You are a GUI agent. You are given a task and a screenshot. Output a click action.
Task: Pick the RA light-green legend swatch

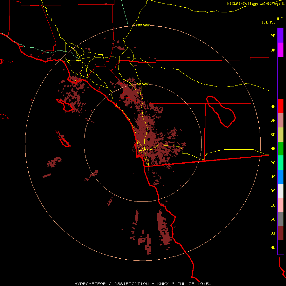pos(281,163)
